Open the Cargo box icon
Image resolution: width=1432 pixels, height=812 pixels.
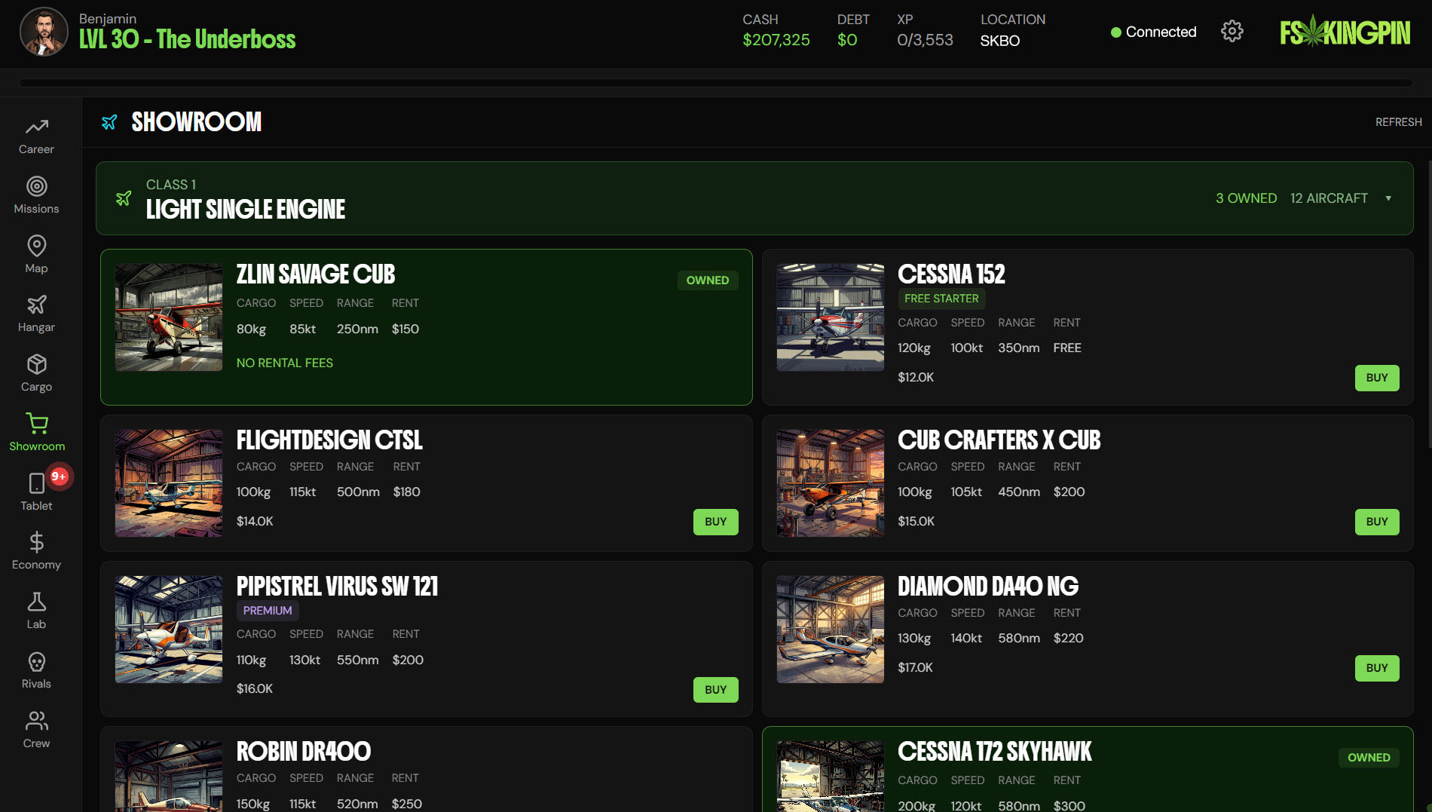(36, 364)
